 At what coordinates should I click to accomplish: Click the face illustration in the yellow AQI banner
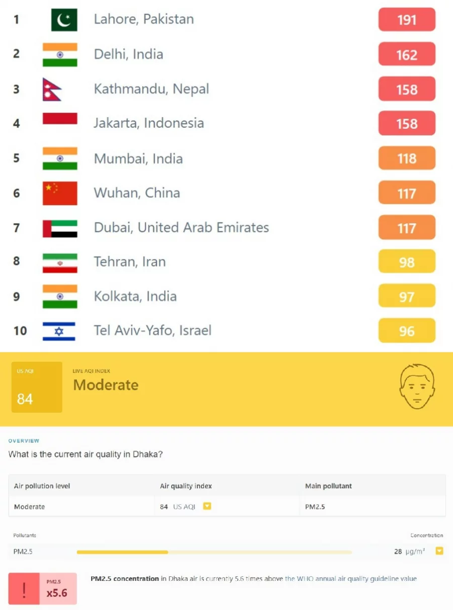(417, 388)
